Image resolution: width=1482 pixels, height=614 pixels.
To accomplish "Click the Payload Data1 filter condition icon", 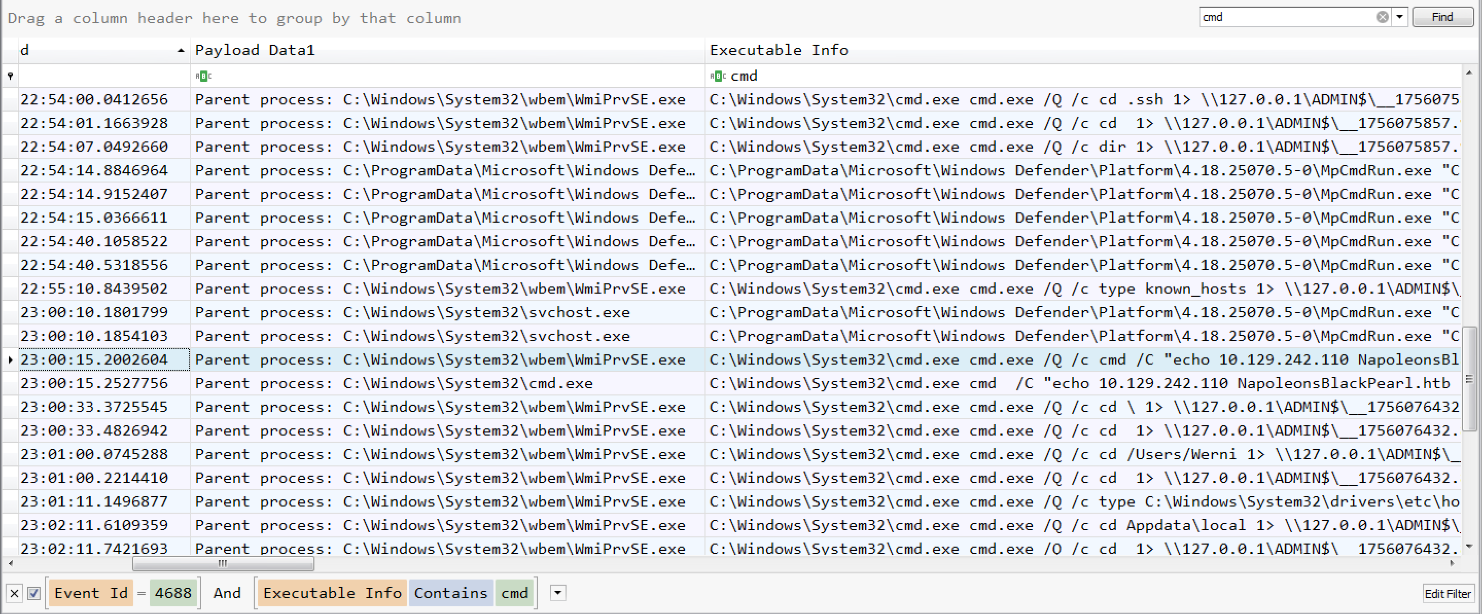I will coord(203,76).
